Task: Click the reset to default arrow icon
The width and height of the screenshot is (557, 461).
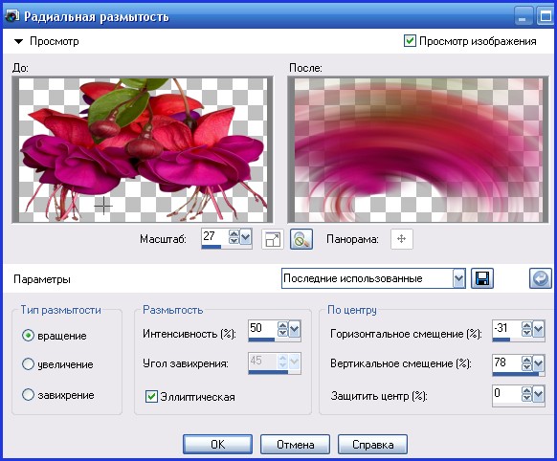Action: pos(541,278)
